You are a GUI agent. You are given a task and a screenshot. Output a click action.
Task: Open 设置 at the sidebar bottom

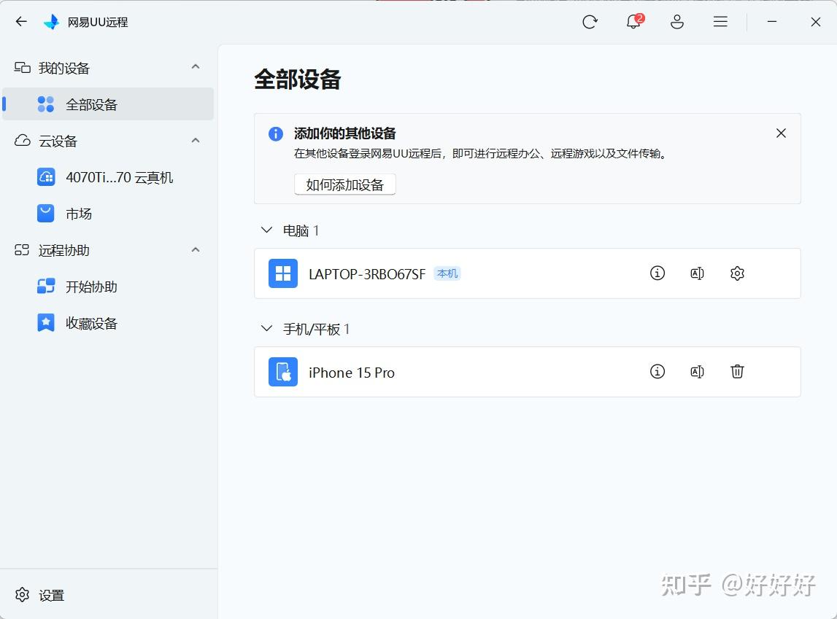coord(40,595)
